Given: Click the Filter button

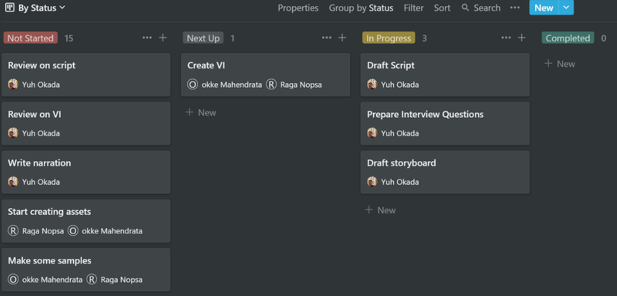Looking at the screenshot, I should click(413, 8).
